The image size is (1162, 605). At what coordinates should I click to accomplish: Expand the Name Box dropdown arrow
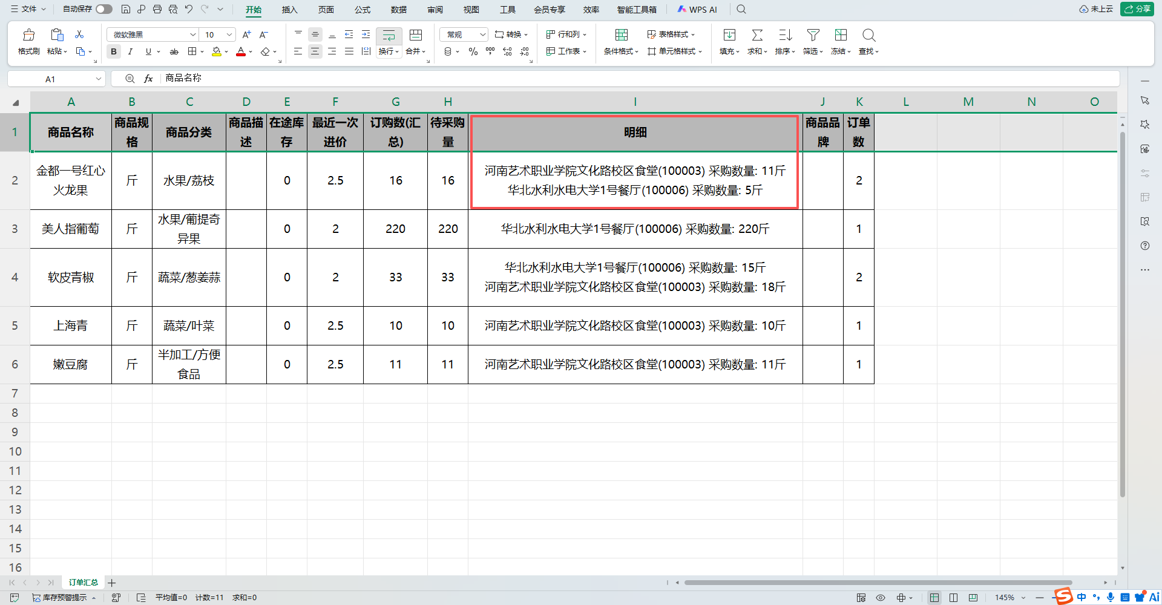[98, 79]
